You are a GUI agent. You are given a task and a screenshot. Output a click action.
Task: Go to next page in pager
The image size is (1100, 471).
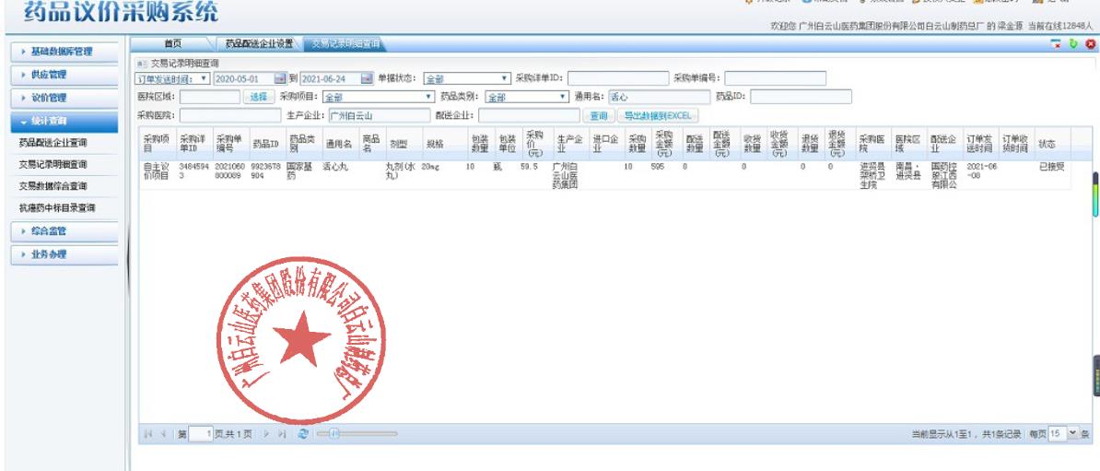(266, 434)
